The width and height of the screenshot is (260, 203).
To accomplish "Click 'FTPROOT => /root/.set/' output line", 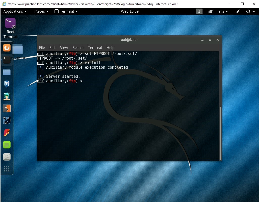I will [x=62, y=58].
